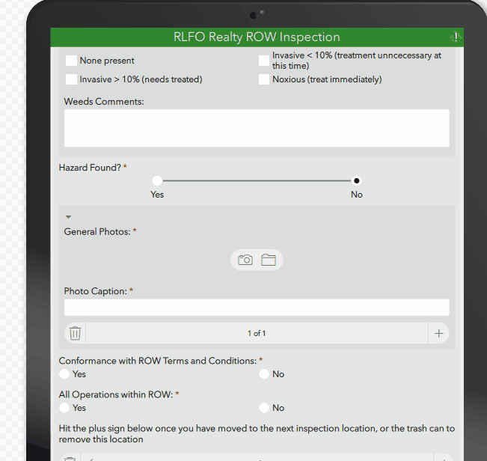The width and height of the screenshot is (487, 461).
Task: Open the folder browse icon for photos
Action: pyautogui.click(x=269, y=260)
